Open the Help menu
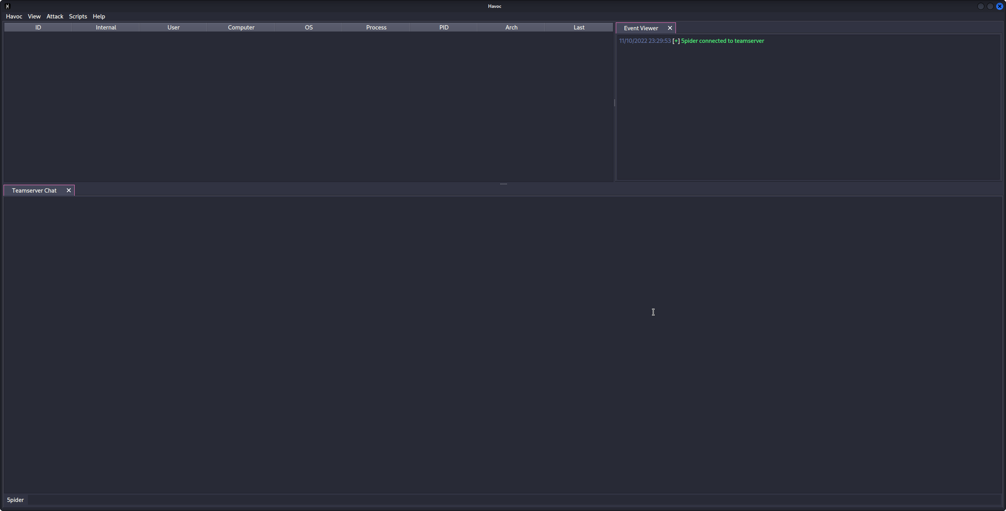 [99, 16]
